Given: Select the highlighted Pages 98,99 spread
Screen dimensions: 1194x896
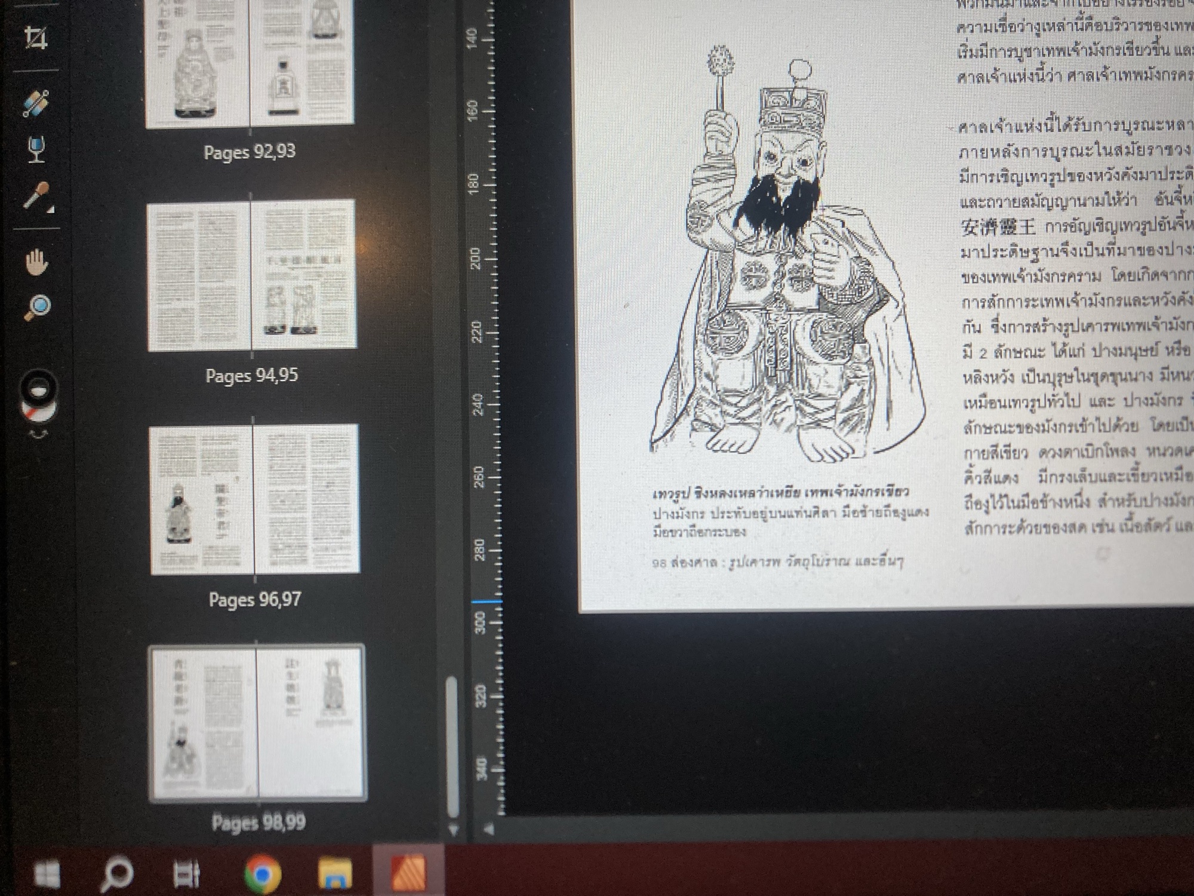Looking at the screenshot, I should (x=257, y=722).
